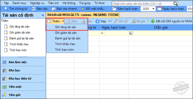Collapse the Tài sản cố định sidebar panel

[x=43, y=15]
